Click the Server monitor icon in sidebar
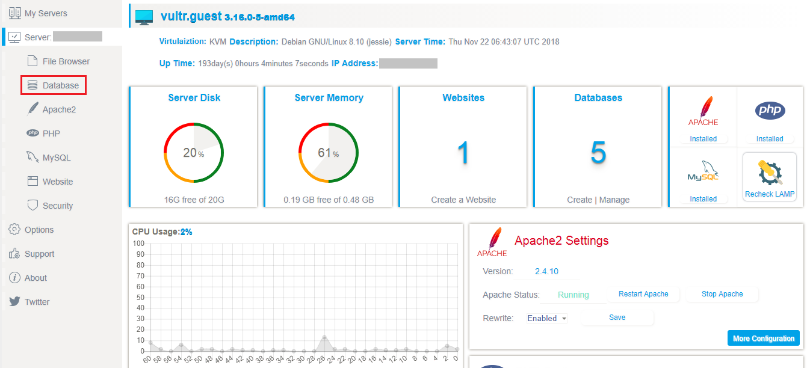The height and width of the screenshot is (368, 807). click(x=15, y=37)
